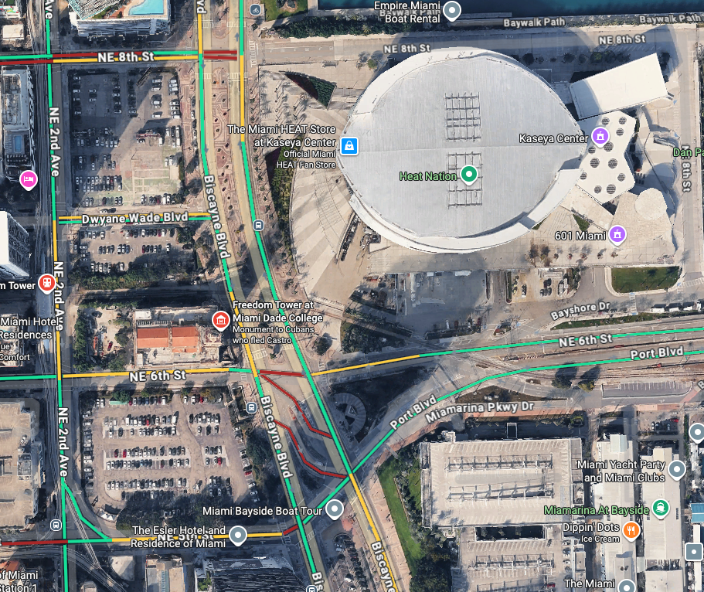Open the Miami Yacht Party and Clubs pin

point(677,469)
